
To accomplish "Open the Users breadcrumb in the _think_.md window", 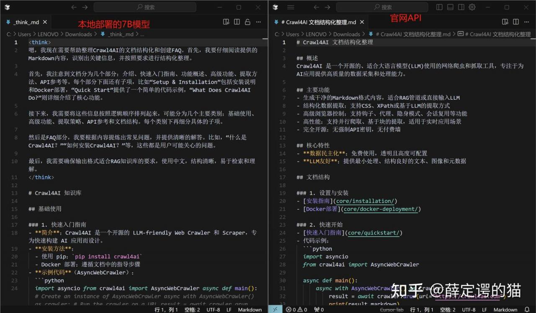I will pyautogui.click(x=24, y=34).
